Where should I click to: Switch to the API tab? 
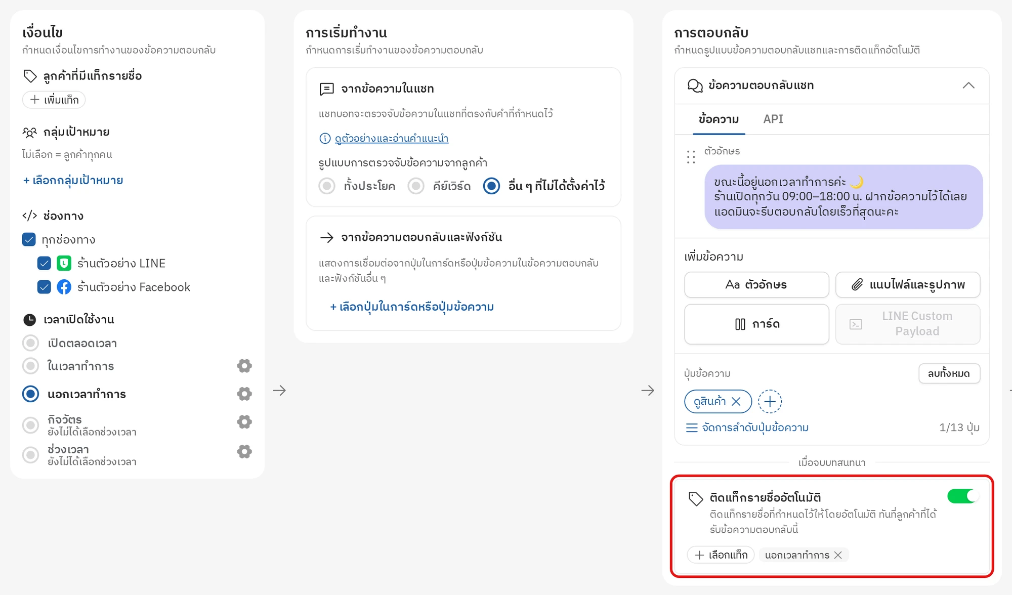point(773,119)
